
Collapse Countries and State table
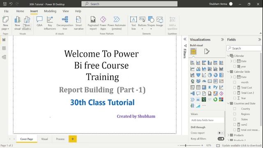click(228, 103)
